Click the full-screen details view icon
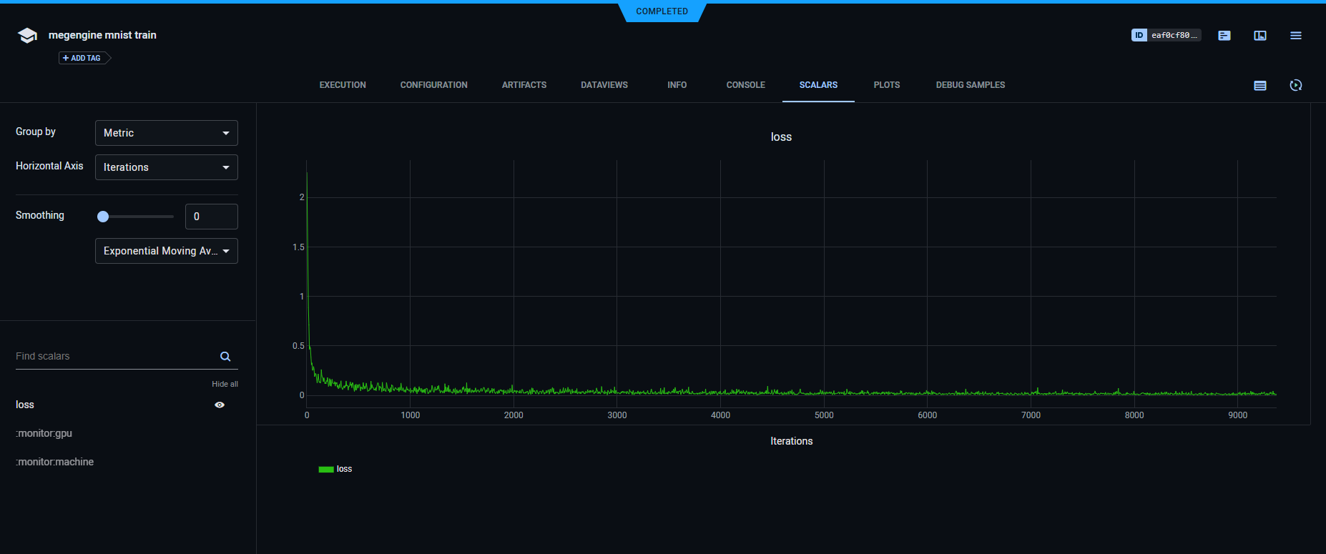This screenshot has height=554, width=1326. click(x=1260, y=36)
